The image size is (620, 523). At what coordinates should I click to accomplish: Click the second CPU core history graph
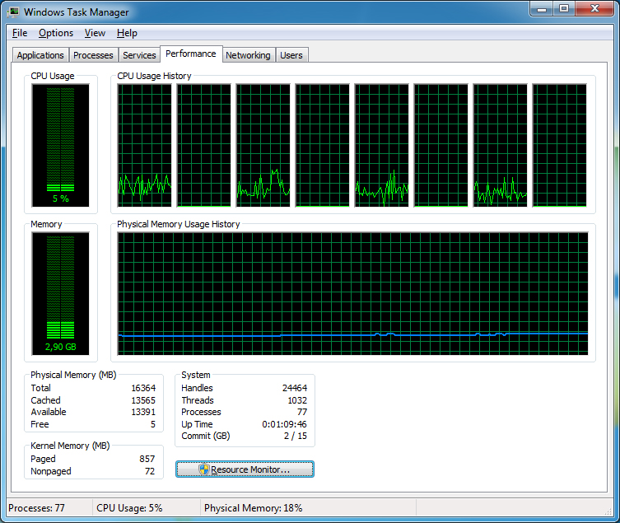point(204,145)
